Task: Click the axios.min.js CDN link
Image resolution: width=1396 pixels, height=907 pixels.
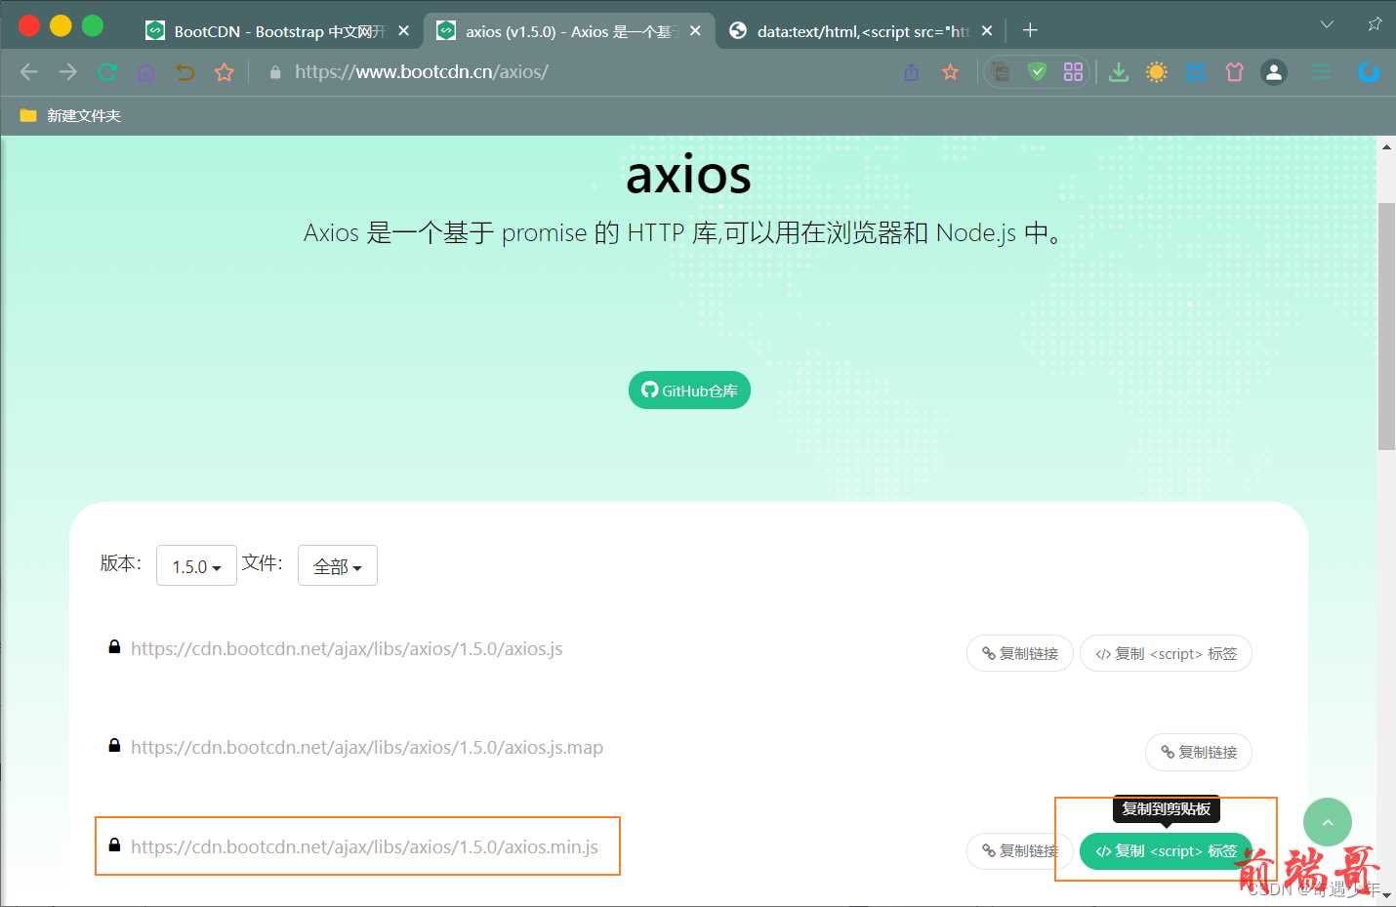Action: pyautogui.click(x=364, y=847)
